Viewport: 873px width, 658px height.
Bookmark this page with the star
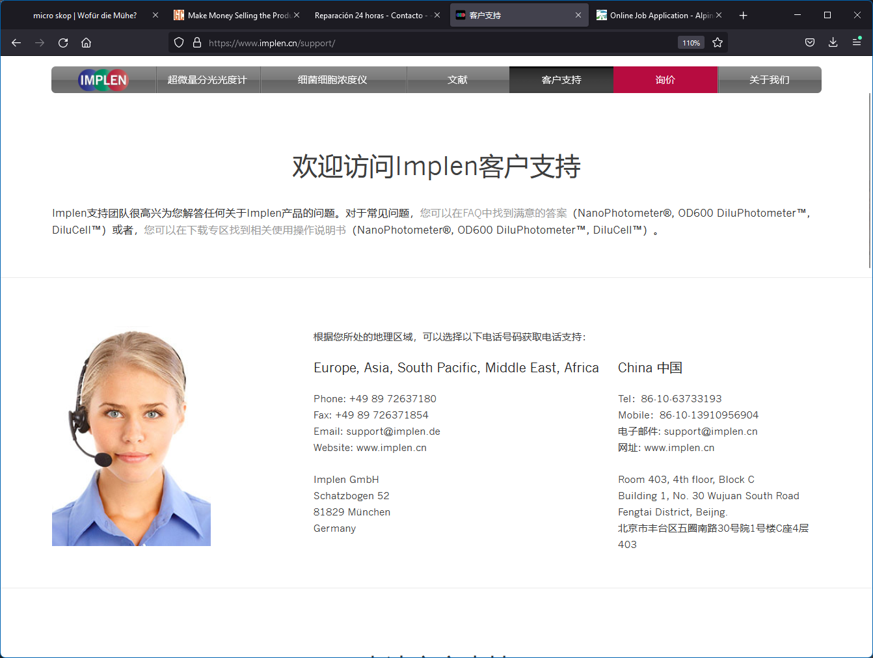click(x=718, y=43)
